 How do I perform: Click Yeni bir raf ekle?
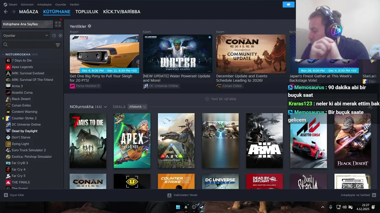point(221,99)
